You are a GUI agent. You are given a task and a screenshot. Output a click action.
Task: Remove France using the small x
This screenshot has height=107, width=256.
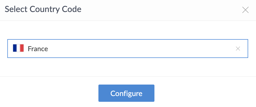238,49
